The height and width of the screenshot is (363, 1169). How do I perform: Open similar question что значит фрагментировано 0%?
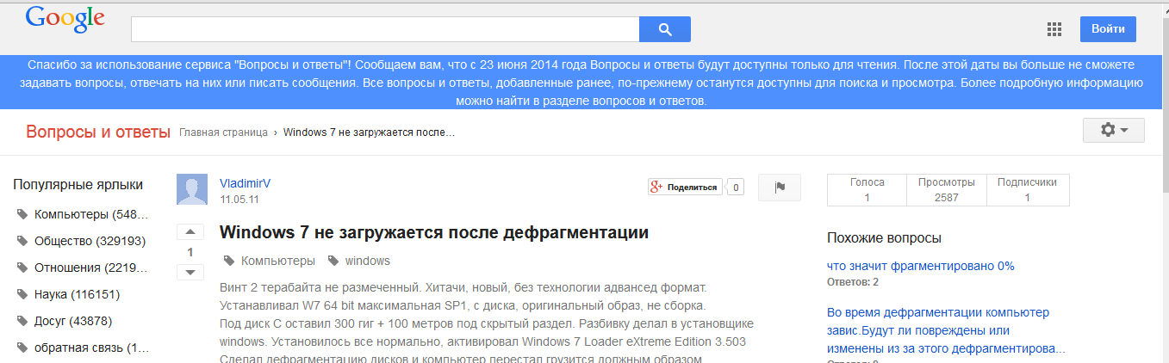[x=921, y=266]
